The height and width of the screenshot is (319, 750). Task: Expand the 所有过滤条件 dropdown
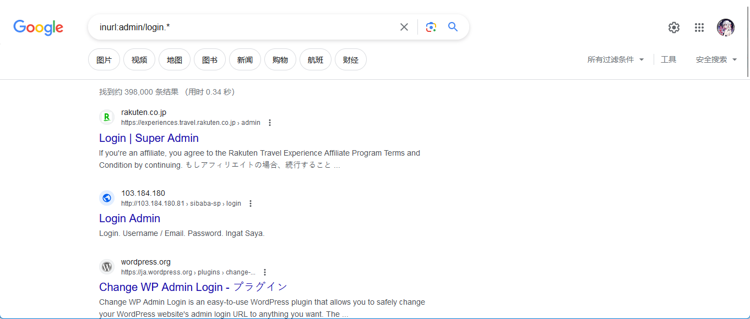point(616,59)
